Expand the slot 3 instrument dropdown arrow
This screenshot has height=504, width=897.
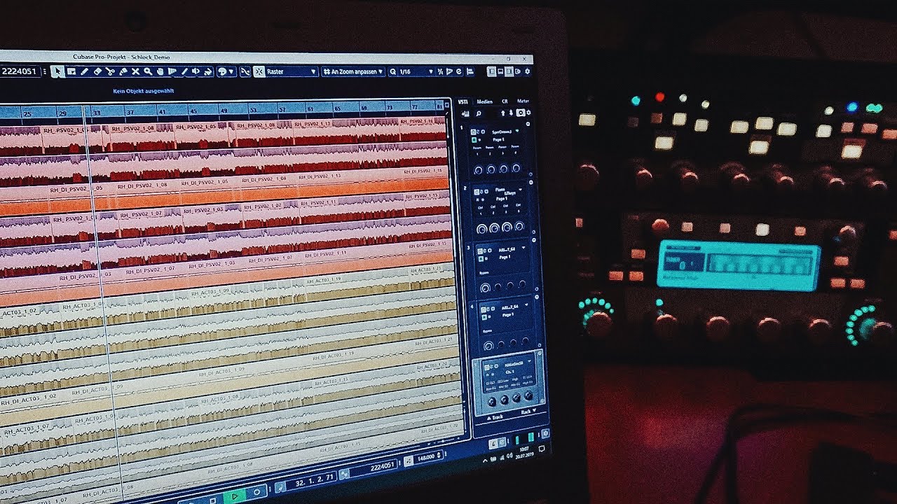pyautogui.click(x=523, y=248)
